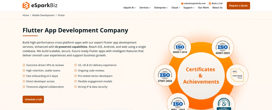Go to Home in the breadcrumb
This screenshot has height=110, width=272.
point(26,15)
